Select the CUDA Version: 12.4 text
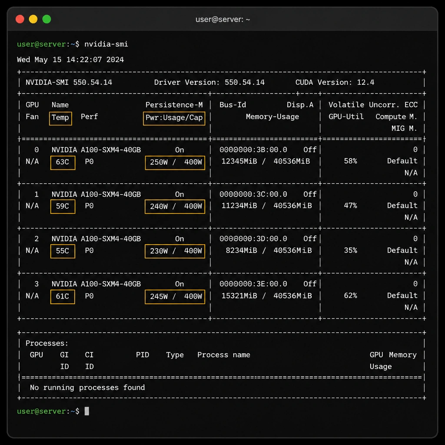Viewport: 445px width, 445px height. (x=335, y=82)
